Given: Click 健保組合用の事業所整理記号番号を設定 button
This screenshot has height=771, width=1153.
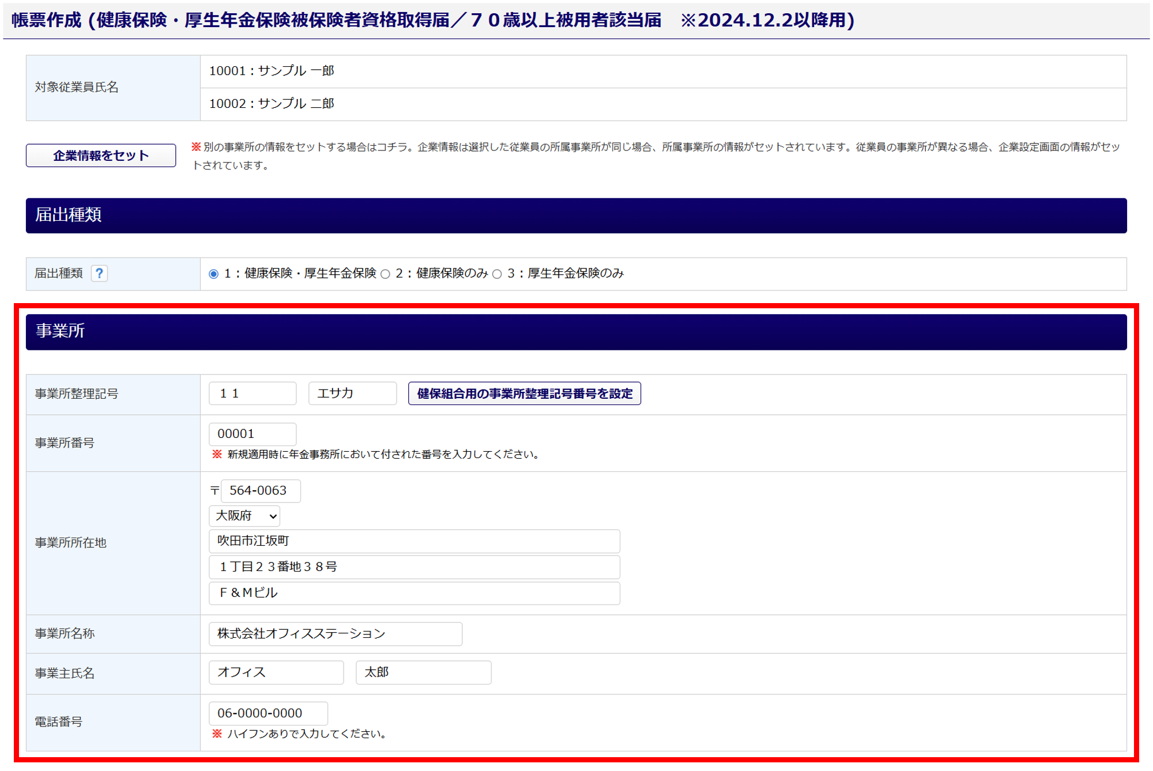Looking at the screenshot, I should pos(524,394).
